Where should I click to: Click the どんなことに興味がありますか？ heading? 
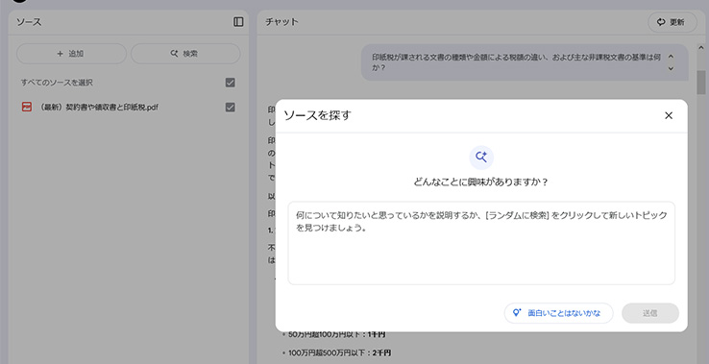[x=481, y=182]
